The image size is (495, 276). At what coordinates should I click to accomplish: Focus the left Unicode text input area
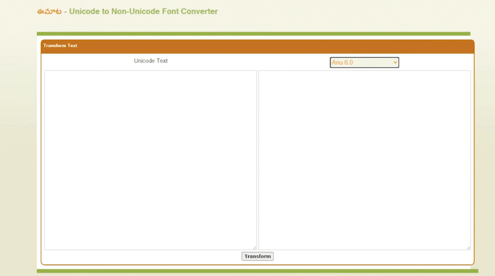[150, 160]
